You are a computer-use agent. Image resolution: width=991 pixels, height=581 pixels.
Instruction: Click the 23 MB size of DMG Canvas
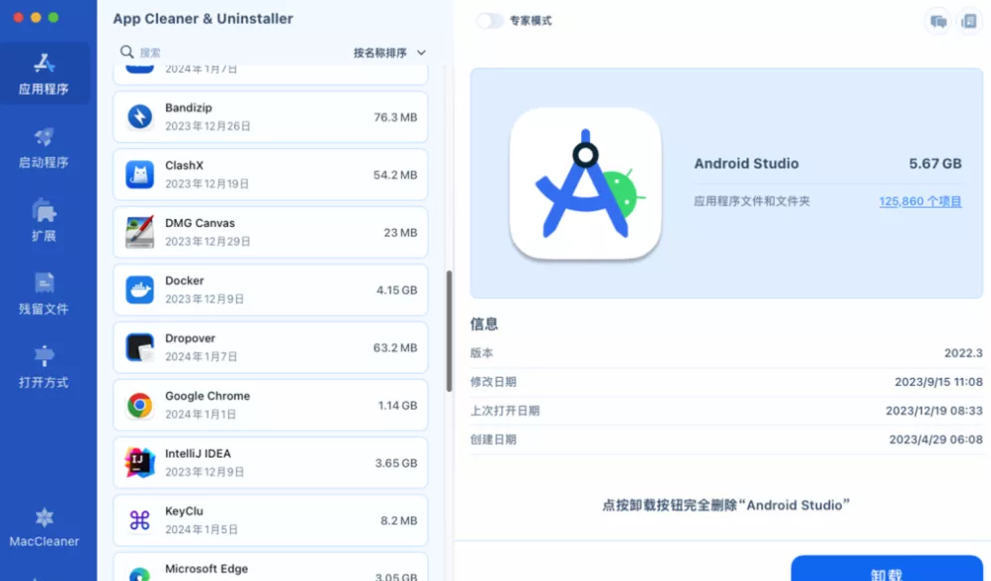400,233
